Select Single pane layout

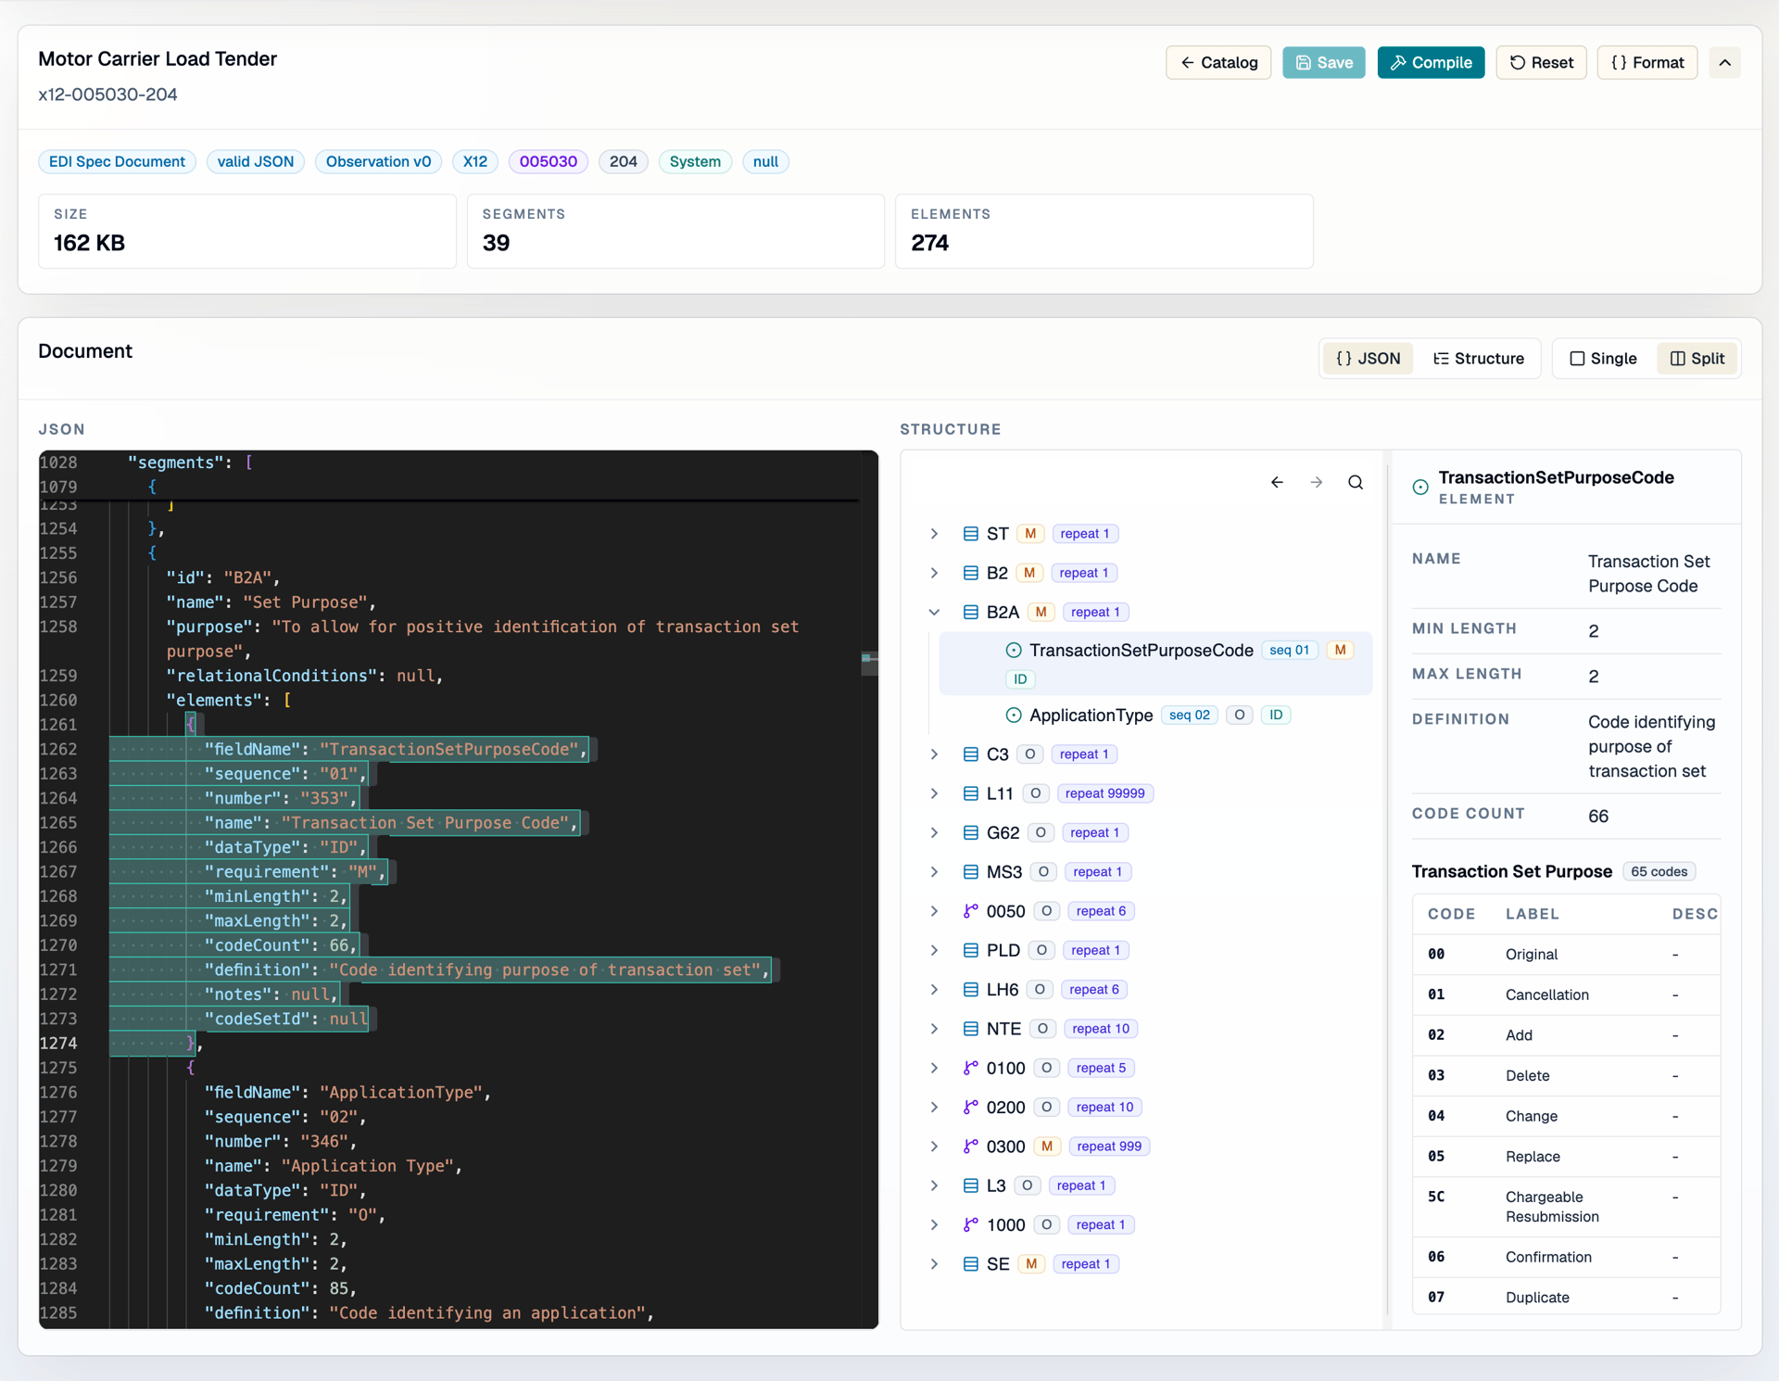(1603, 358)
